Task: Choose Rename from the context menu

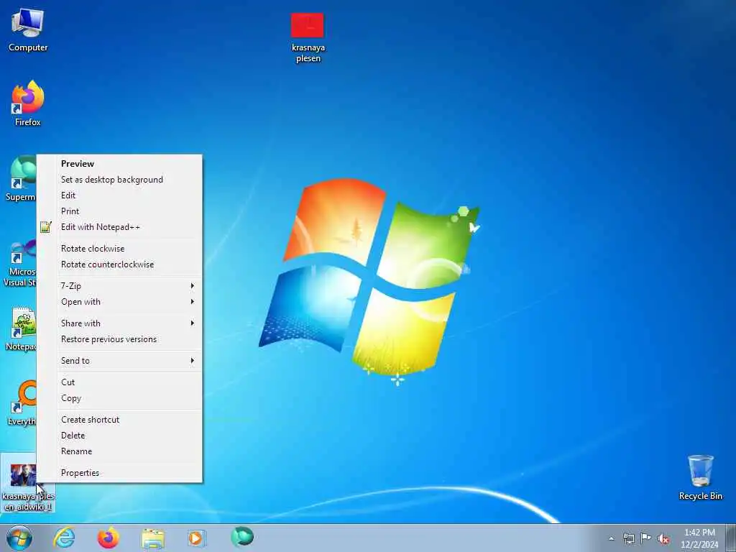Action: coord(119,451)
